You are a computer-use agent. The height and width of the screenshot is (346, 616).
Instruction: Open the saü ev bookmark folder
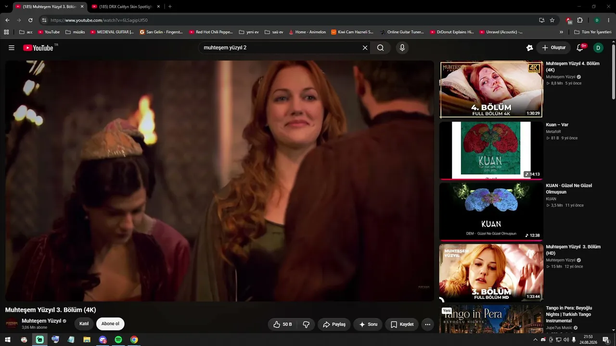coord(274,32)
